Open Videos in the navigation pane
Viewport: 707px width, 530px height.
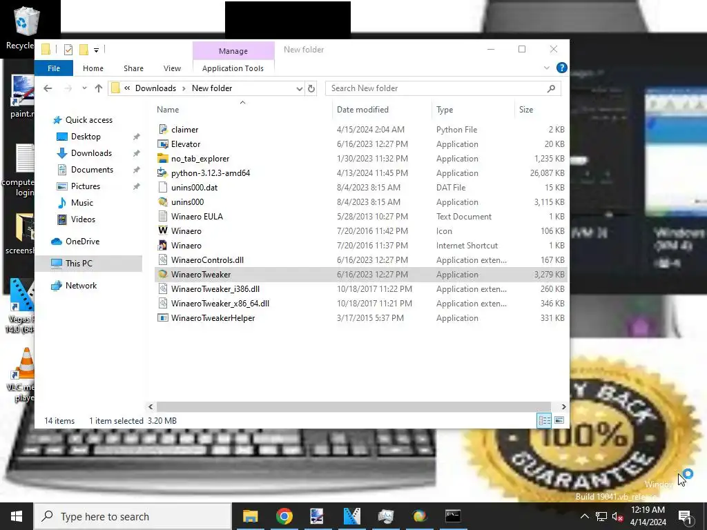point(83,219)
